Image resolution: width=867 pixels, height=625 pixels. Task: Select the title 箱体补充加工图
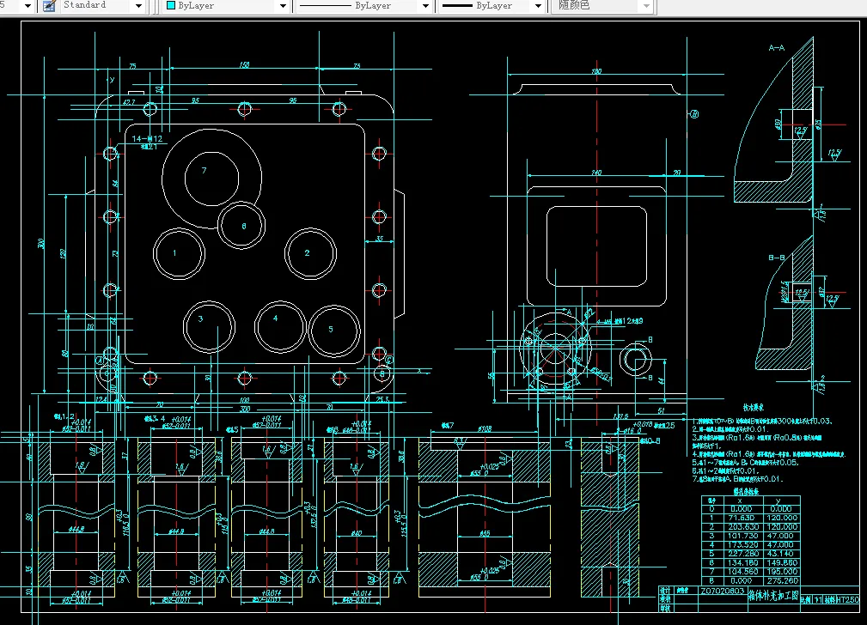tap(773, 595)
